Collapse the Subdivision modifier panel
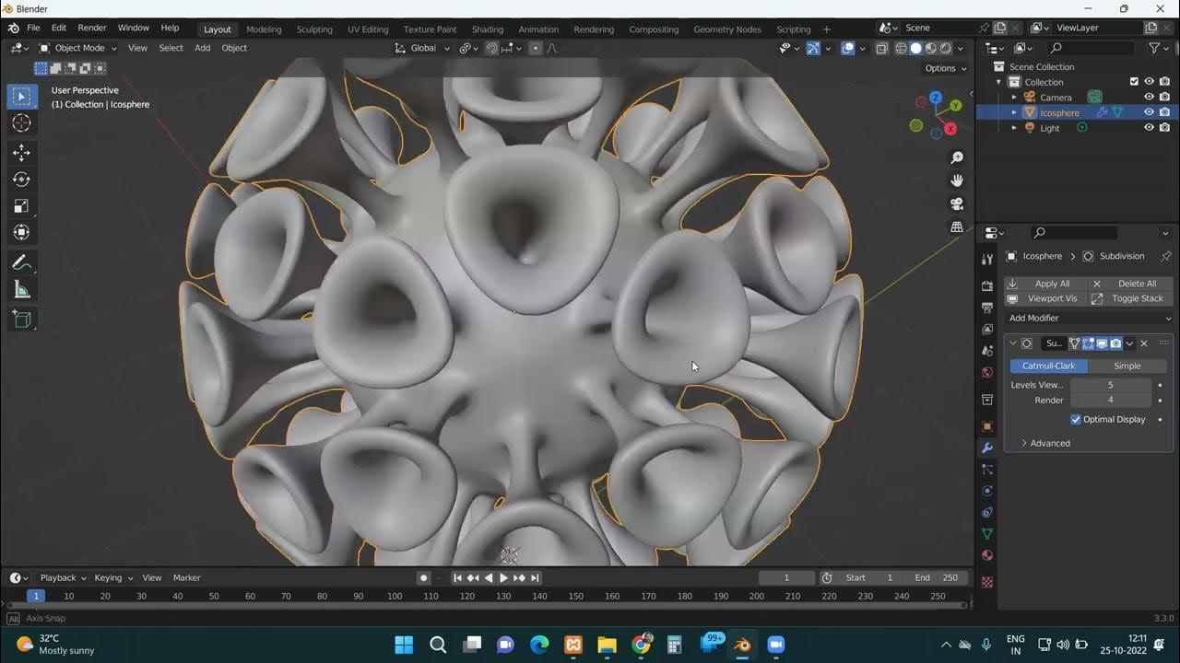Viewport: 1180px width, 663px height. (x=1013, y=343)
